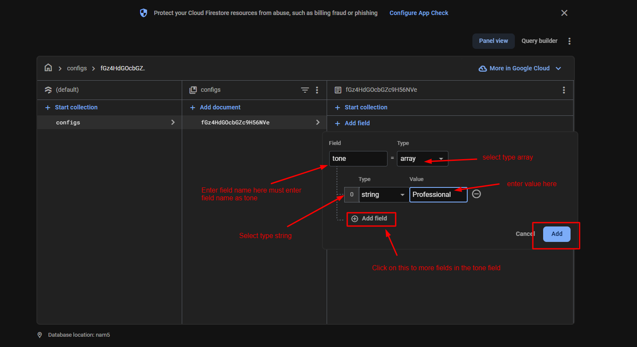Open document panel three-dot menu
637x347 pixels.
click(x=564, y=90)
